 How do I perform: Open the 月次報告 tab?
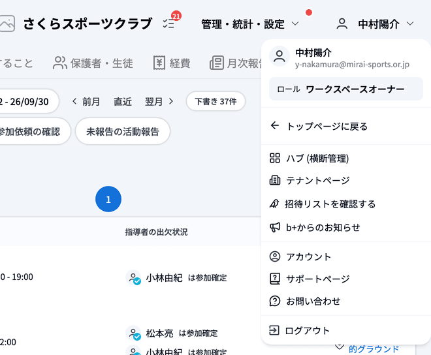point(235,63)
